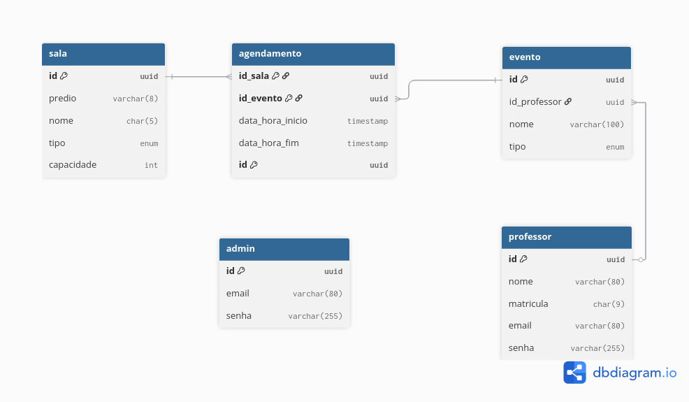This screenshot has height=402, width=689.
Task: Click the key icon beside agendamento's last id field
Action: 254,165
